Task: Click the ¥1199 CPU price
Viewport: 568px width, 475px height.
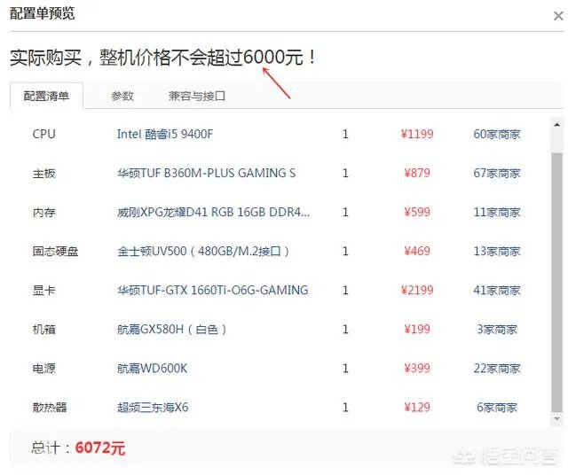Action: 417,134
